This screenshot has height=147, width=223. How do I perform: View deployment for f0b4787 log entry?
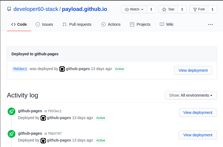coord(198,135)
